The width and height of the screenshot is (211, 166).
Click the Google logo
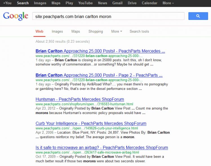pyautogui.click(x=15, y=16)
